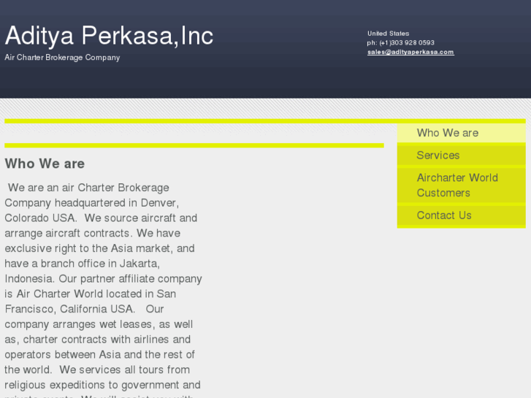This screenshot has height=398, width=531.
Task: Click the line 'have a branch office in Jakarta,'
Action: [83, 263]
